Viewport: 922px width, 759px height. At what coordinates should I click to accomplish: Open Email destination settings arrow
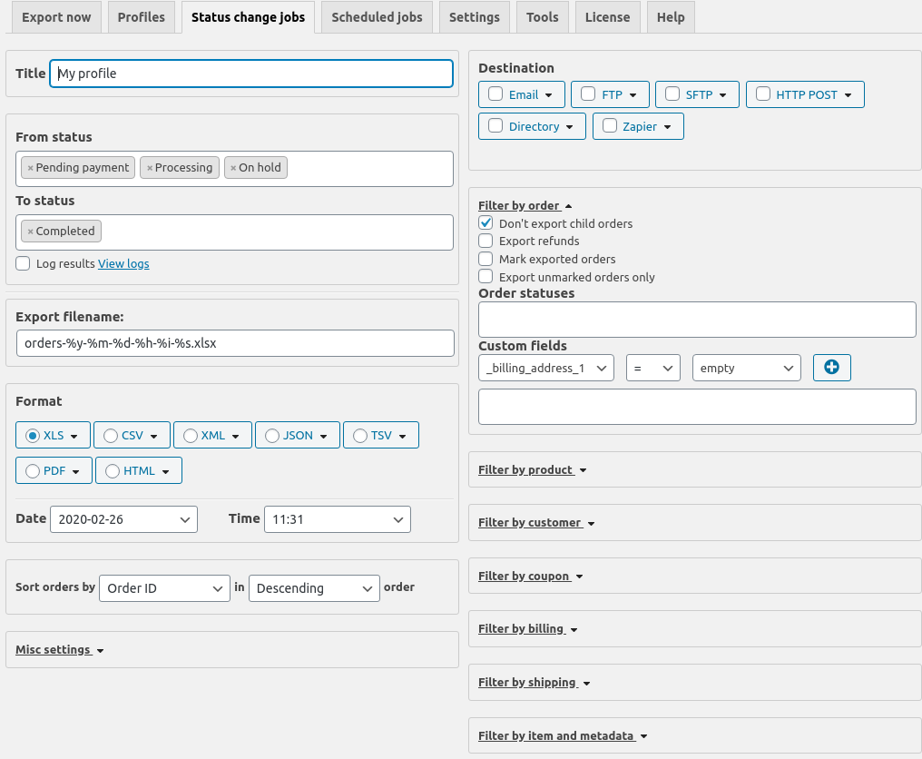click(549, 95)
